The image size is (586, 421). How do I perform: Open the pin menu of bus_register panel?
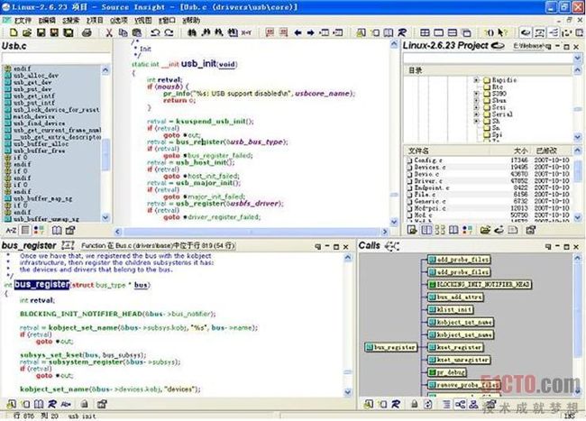317,246
